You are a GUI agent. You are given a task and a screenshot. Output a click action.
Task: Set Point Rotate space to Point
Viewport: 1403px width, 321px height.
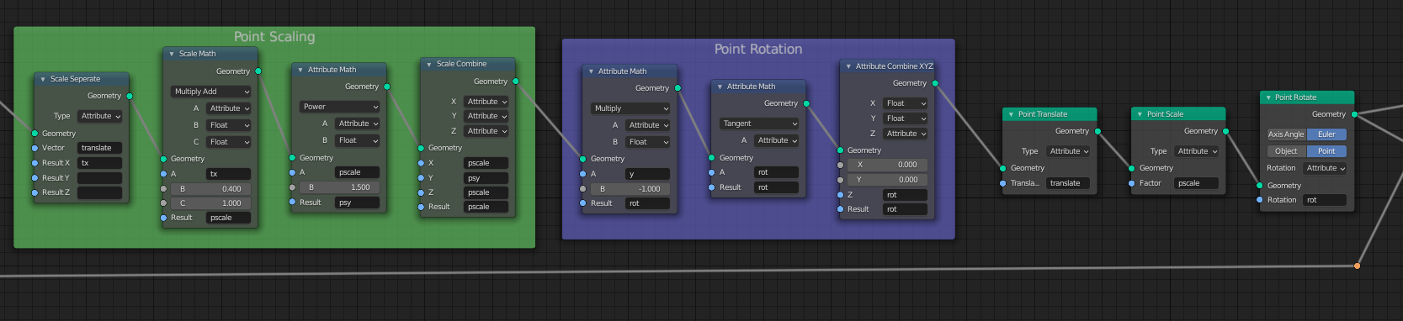pos(1326,151)
